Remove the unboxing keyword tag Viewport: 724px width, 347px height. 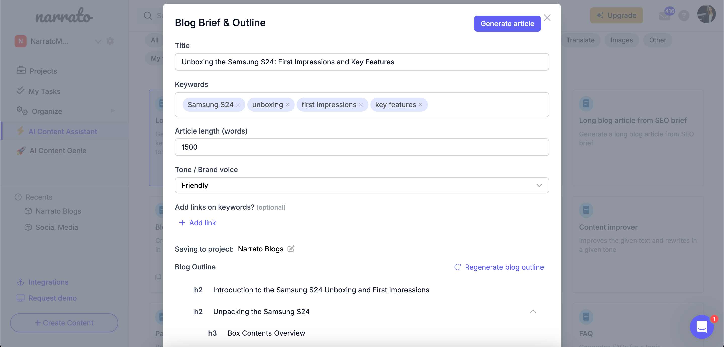pos(287,105)
